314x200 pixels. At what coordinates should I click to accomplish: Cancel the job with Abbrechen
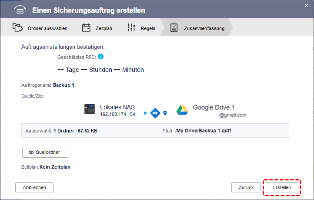pyautogui.click(x=34, y=187)
